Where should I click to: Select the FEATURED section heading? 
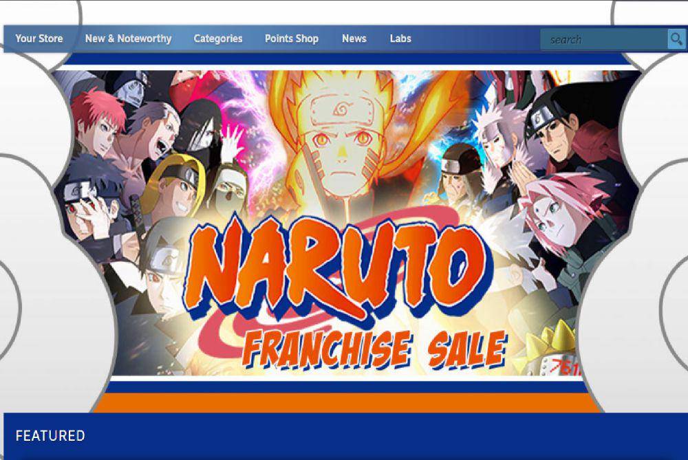coord(50,436)
